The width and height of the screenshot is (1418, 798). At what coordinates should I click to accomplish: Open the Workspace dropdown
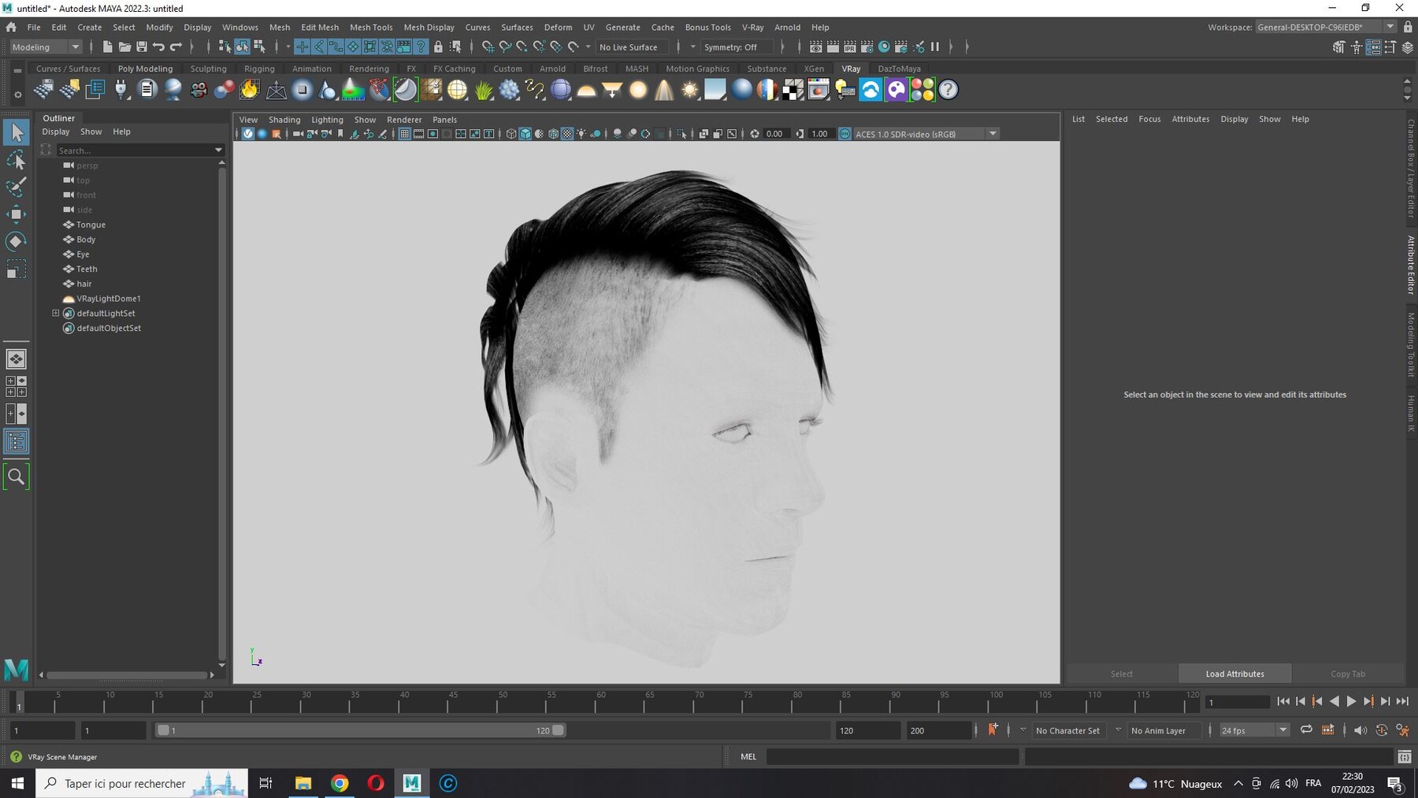[x=1326, y=27]
